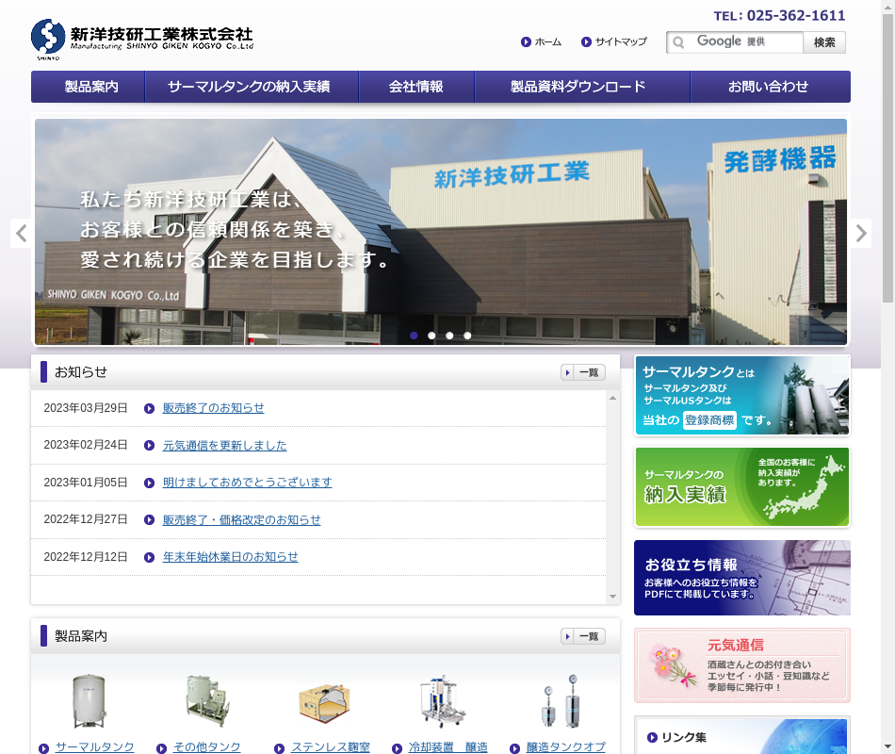
Task: Switch to the third slideshow dot
Action: click(449, 336)
